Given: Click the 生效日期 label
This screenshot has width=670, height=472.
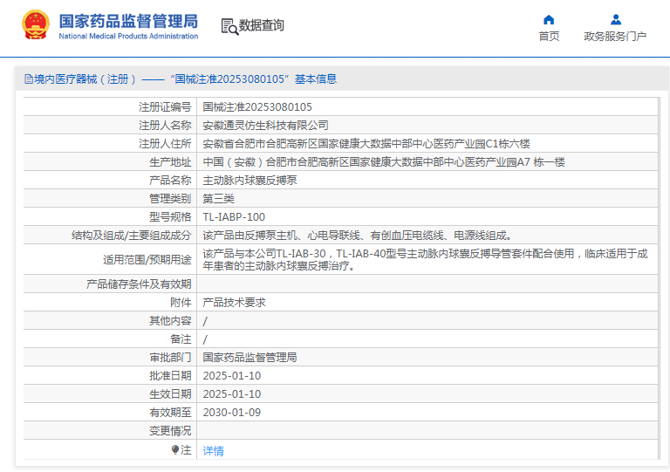Looking at the screenshot, I should coord(170,394).
